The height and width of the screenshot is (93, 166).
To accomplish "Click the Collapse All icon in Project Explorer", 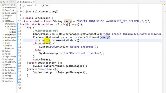I will click(x=3, y=5).
